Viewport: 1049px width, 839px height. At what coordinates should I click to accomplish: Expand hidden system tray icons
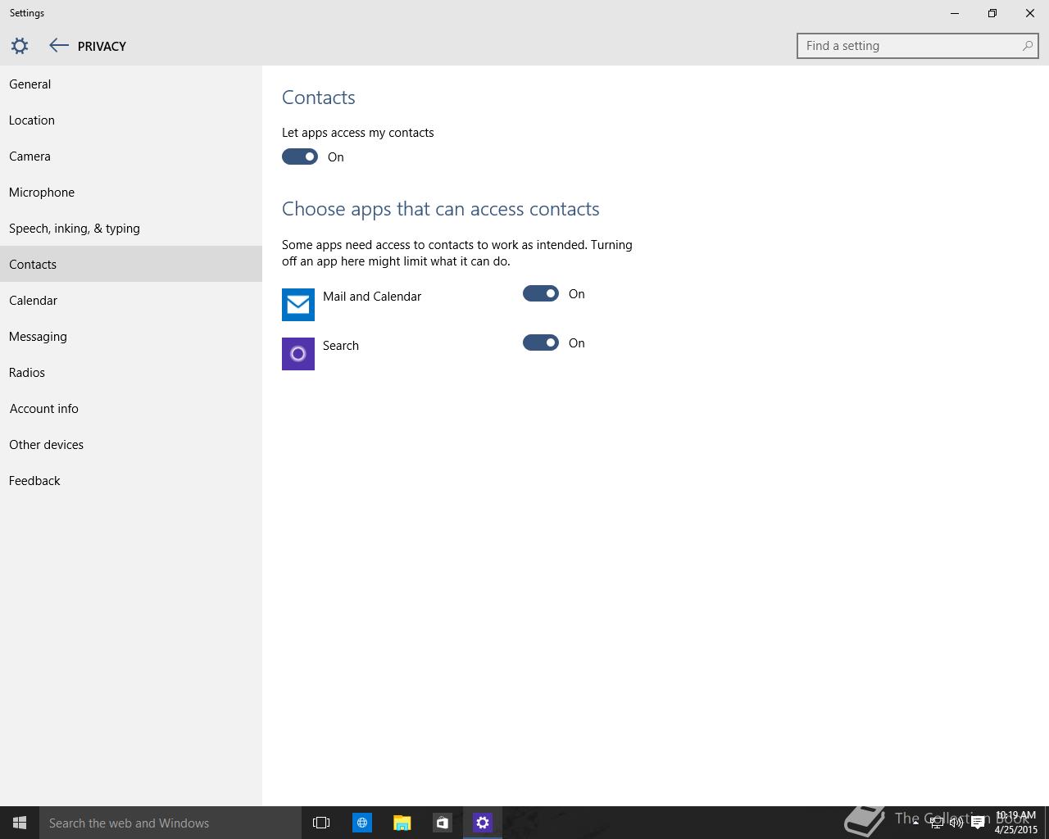(x=915, y=823)
